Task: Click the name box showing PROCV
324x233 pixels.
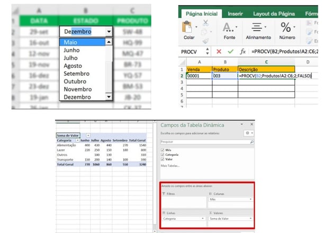Action: [192, 52]
